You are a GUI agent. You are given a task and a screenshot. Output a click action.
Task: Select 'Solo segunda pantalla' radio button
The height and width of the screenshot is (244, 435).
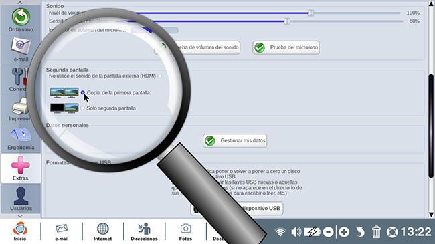(82, 108)
